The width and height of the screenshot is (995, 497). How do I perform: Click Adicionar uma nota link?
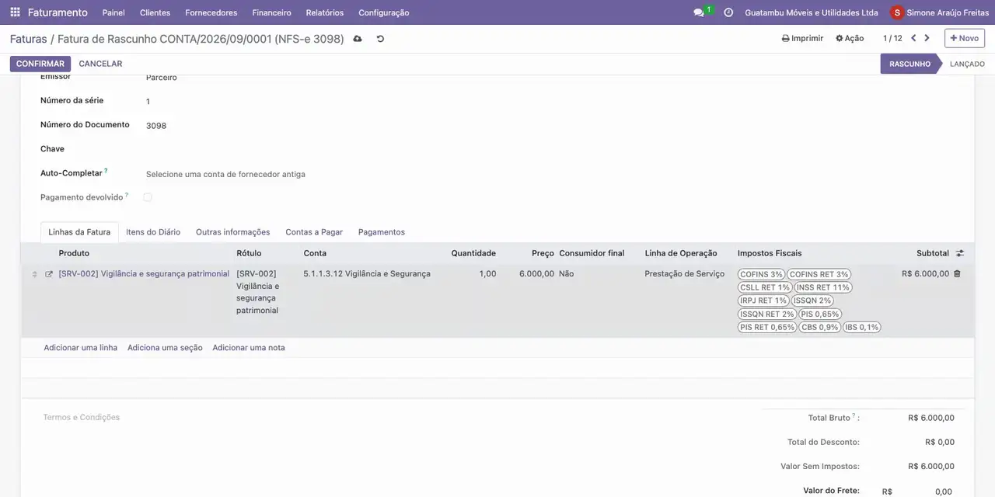249,348
